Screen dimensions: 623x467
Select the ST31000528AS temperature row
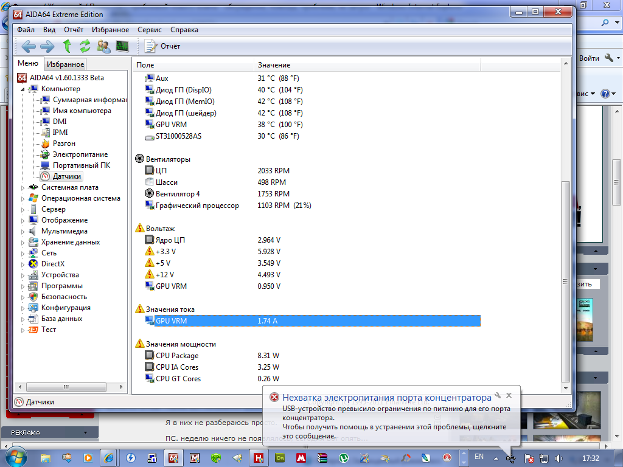pyautogui.click(x=312, y=136)
